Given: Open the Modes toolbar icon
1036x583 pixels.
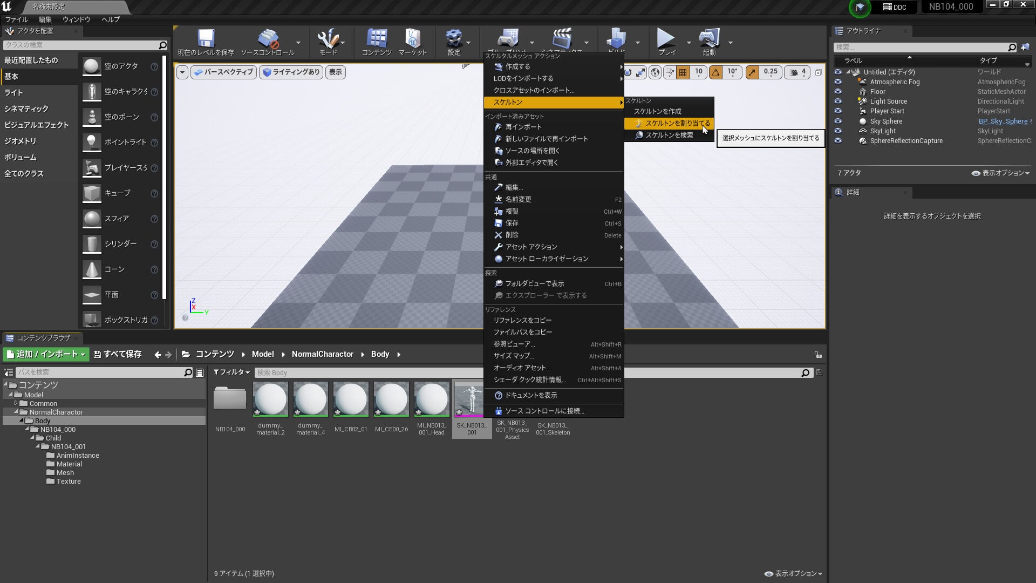Looking at the screenshot, I should pyautogui.click(x=328, y=38).
